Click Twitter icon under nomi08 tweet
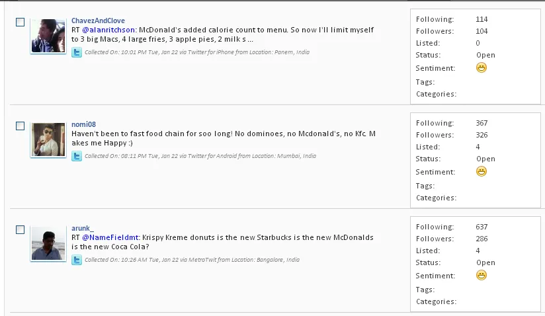Viewport: 545px width, 316px height. coord(77,156)
